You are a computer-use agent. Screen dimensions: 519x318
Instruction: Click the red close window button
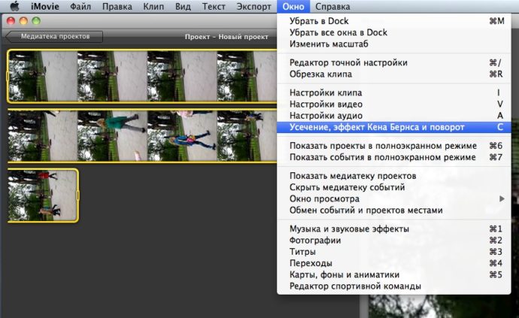point(11,21)
